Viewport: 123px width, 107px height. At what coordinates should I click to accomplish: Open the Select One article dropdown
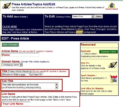pos(83,17)
